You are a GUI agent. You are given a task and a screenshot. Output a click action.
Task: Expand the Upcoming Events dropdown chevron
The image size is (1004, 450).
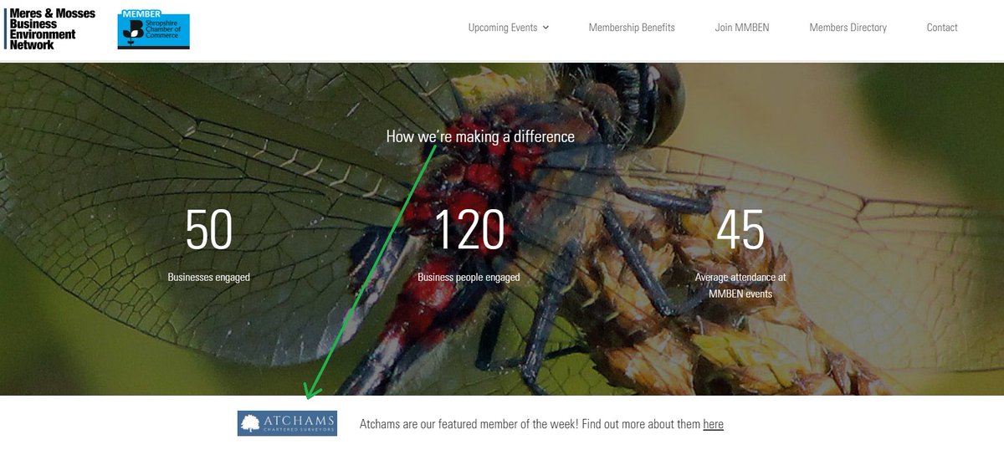pyautogui.click(x=546, y=28)
